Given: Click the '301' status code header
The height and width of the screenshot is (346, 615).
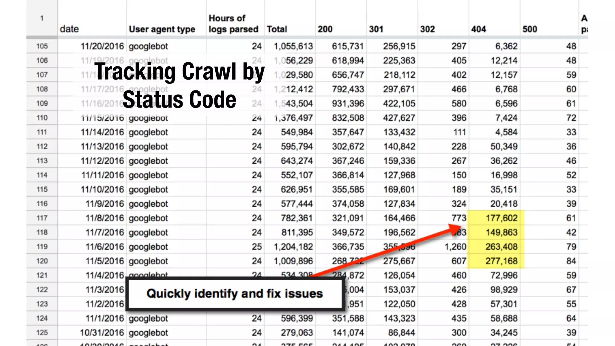Looking at the screenshot, I should pyautogui.click(x=392, y=19).
